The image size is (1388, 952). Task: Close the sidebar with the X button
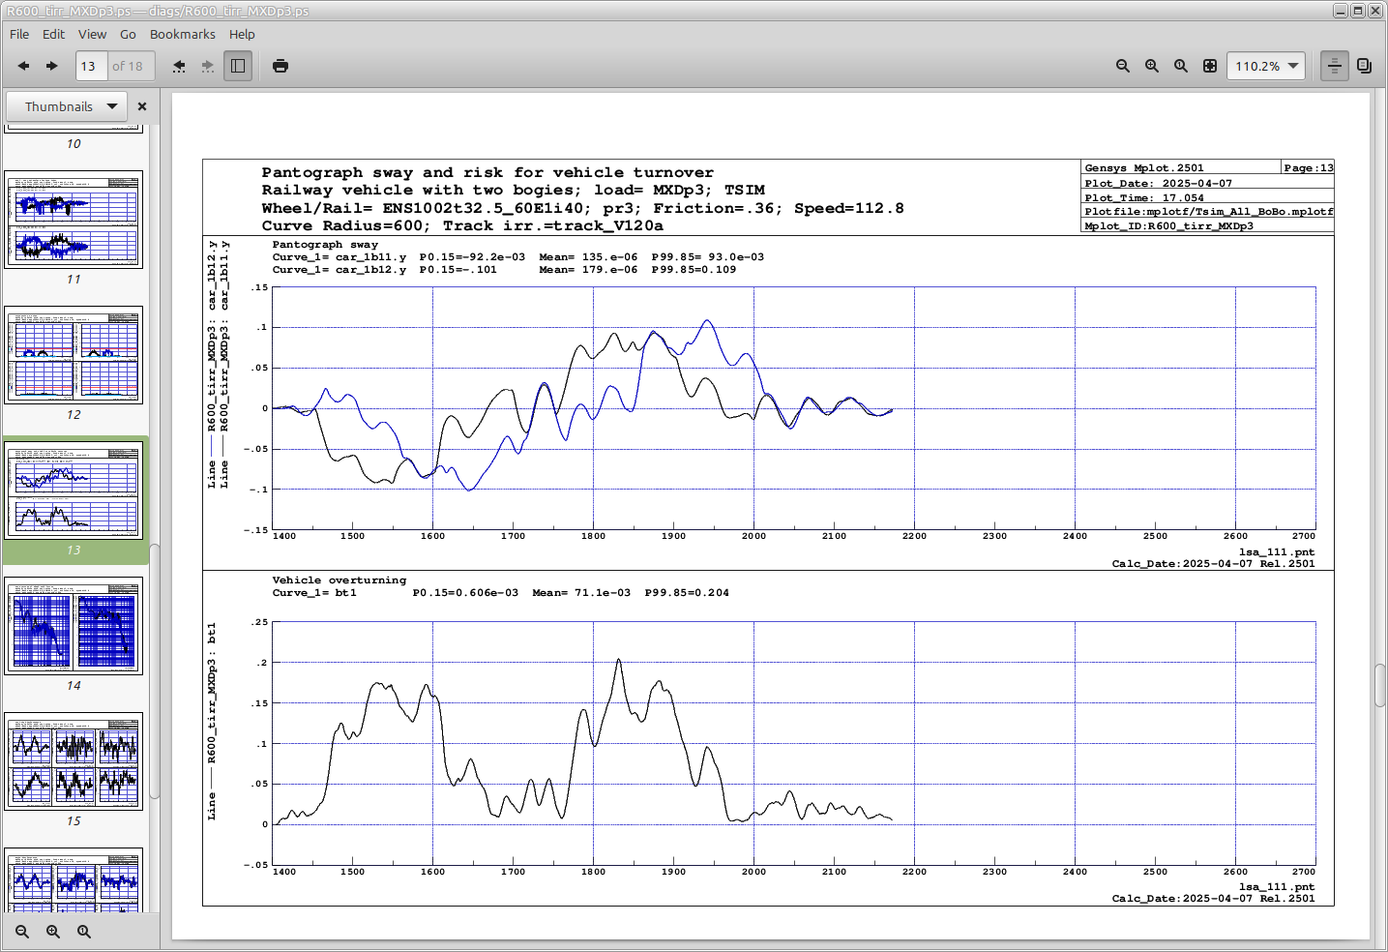point(142,106)
